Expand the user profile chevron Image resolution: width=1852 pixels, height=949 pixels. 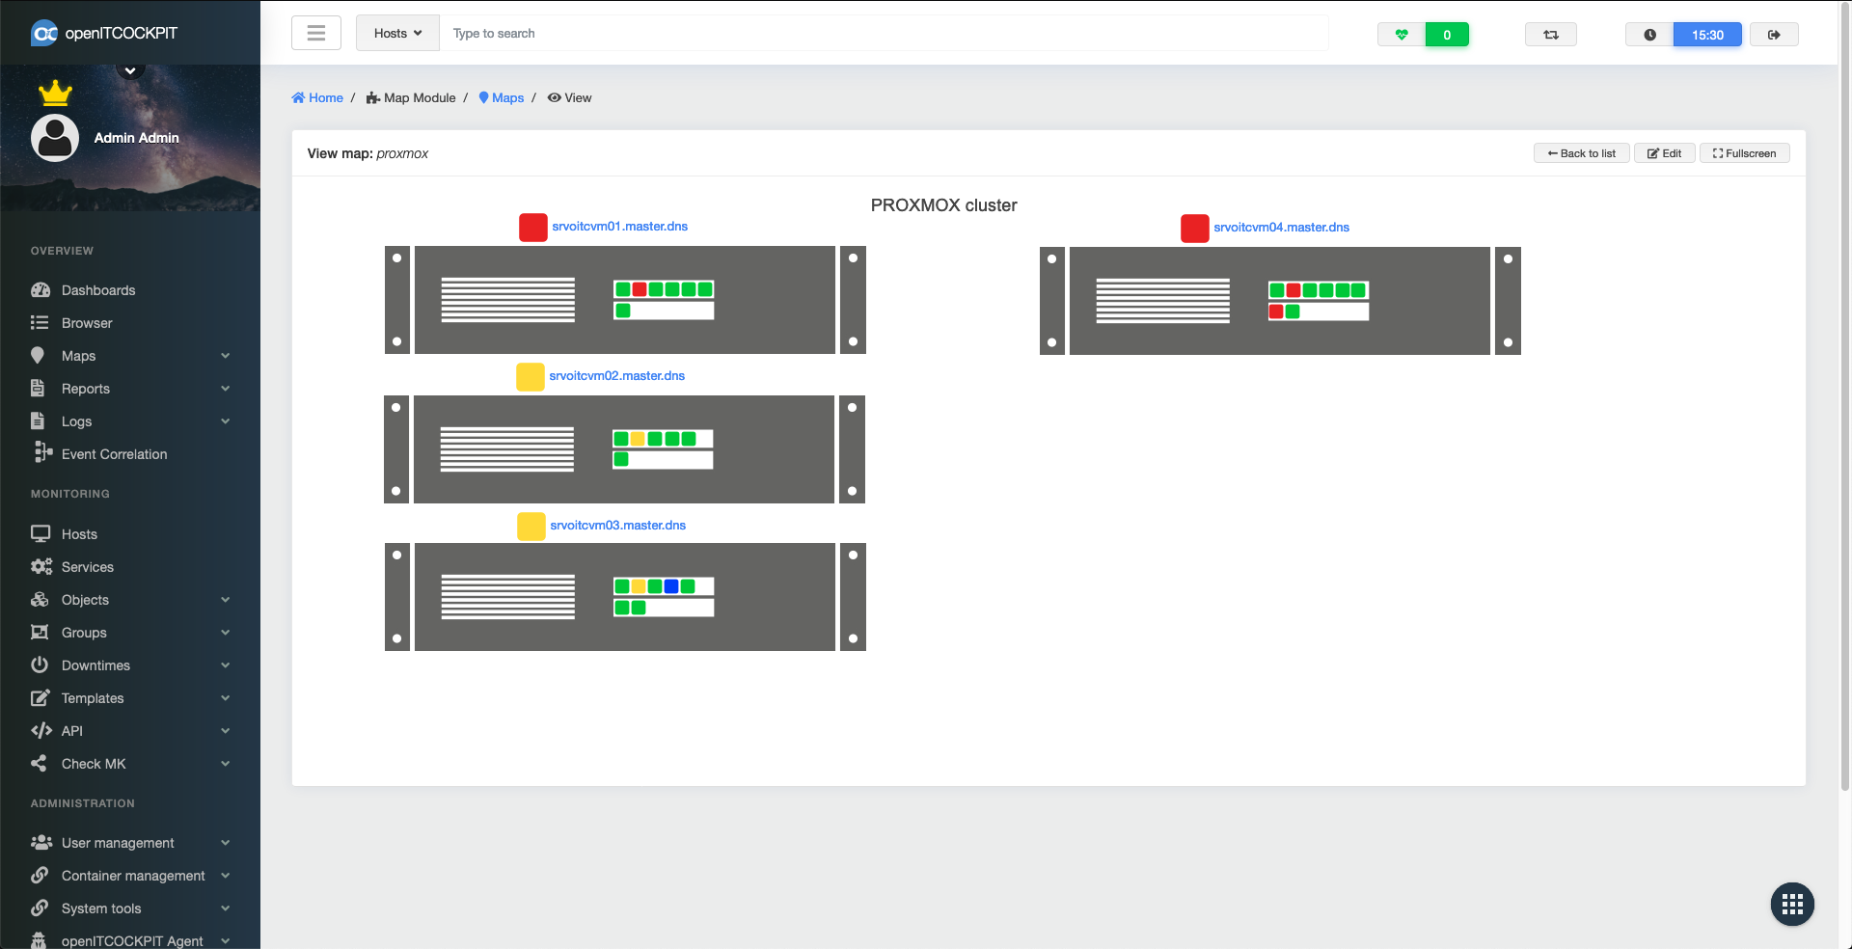pyautogui.click(x=130, y=69)
